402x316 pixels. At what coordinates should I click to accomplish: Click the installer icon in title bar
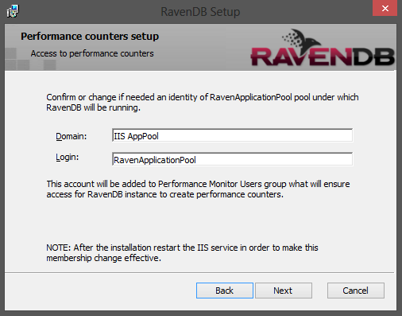13,11
